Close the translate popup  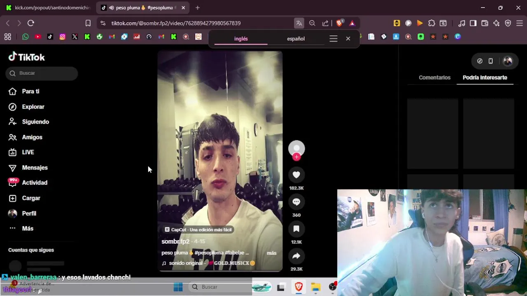[348, 39]
